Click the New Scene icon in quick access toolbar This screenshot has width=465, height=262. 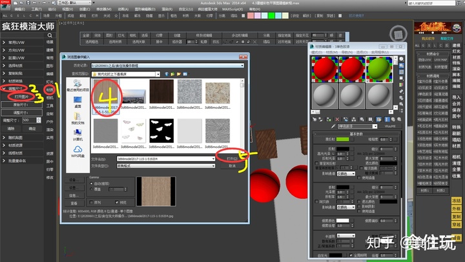(15, 3)
